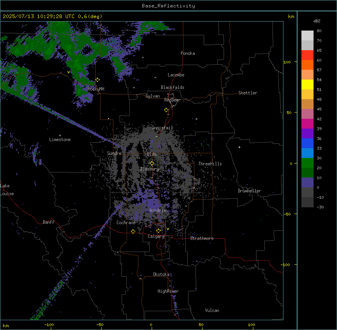
Task: Click the yellow diamond marker between Olds and Didsbury
Action: click(x=152, y=163)
